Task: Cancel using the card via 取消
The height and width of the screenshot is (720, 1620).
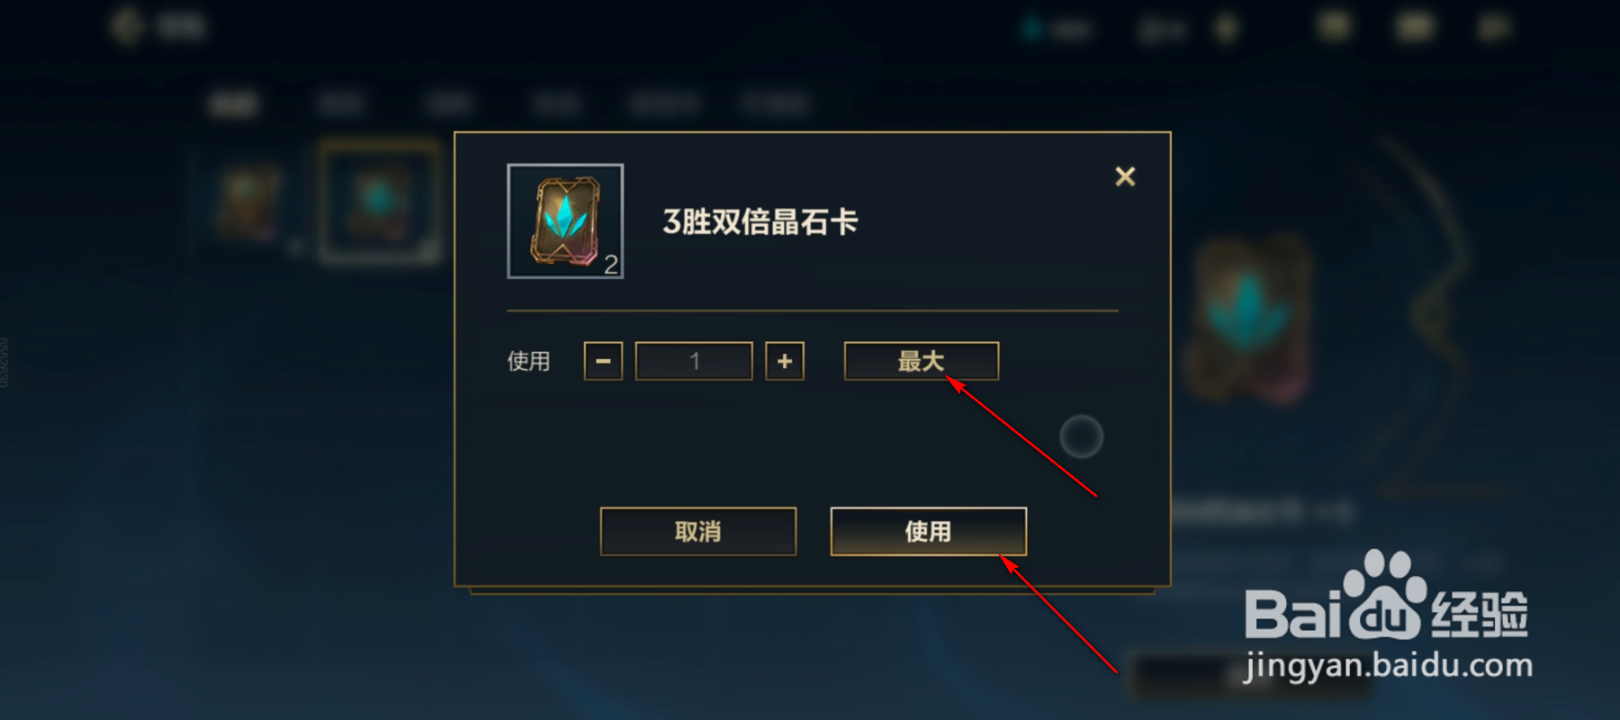Action: point(698,531)
